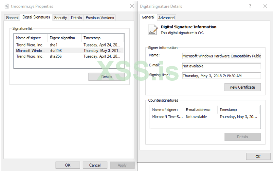Screen dimensions: 275x172
Task: Click OK in tmcomm.sys Properties
Action: point(68,165)
